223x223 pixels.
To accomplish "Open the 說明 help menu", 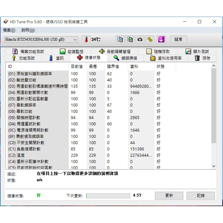I will tap(28, 30).
